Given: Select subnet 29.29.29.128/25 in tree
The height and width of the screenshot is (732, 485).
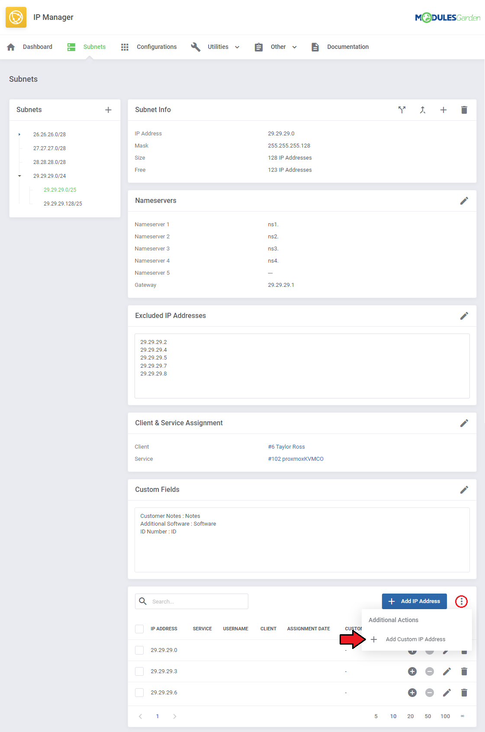Looking at the screenshot, I should click(63, 204).
